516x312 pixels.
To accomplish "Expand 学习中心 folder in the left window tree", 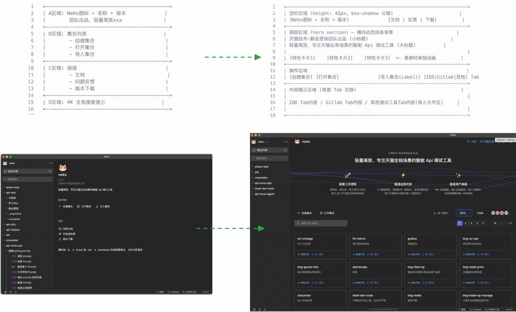I will coord(6,203).
